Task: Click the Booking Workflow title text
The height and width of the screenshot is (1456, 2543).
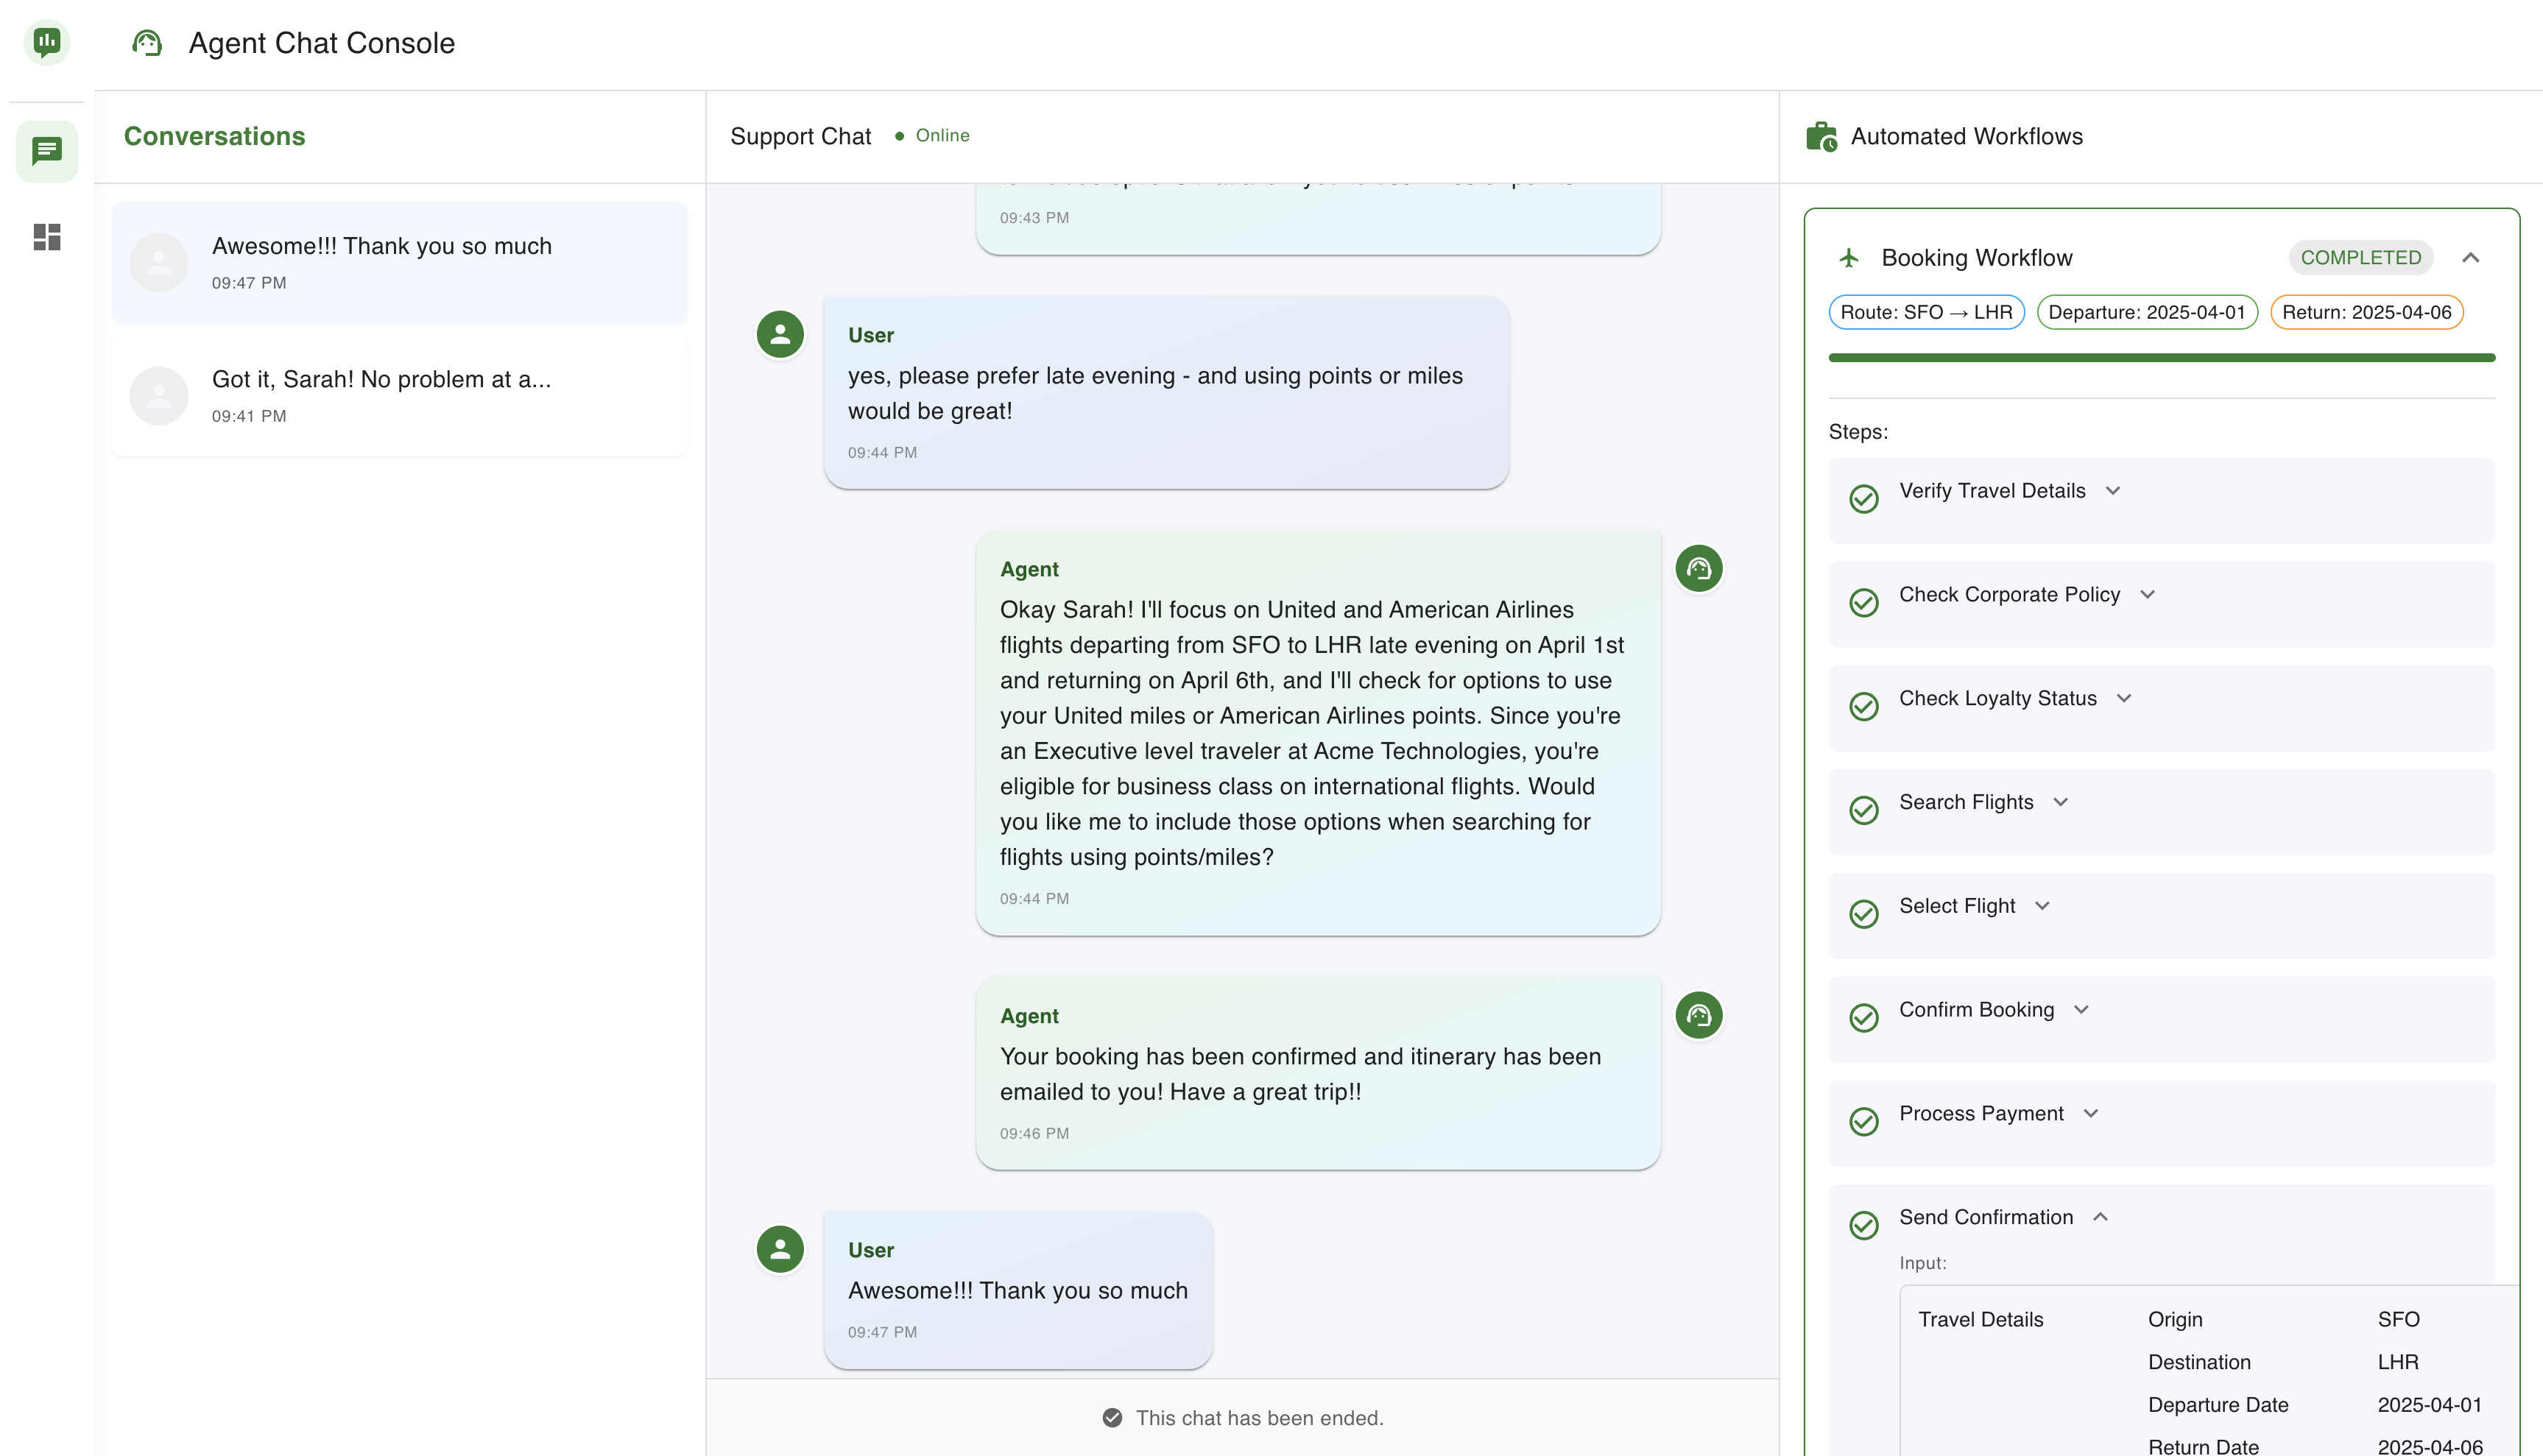Action: [1976, 258]
